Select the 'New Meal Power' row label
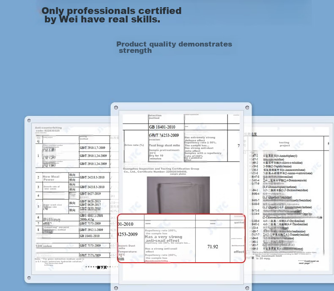The width and height of the screenshot is (334, 291). pyautogui.click(x=51, y=178)
